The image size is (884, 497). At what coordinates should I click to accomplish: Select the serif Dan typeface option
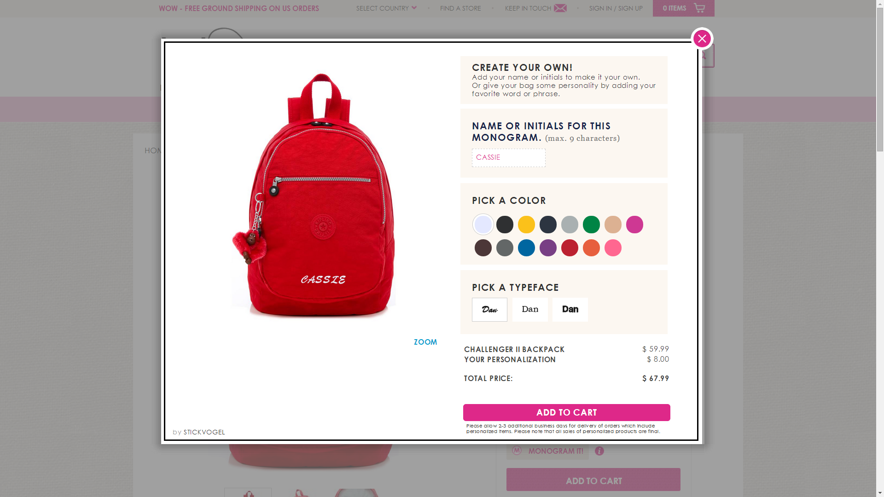(530, 310)
